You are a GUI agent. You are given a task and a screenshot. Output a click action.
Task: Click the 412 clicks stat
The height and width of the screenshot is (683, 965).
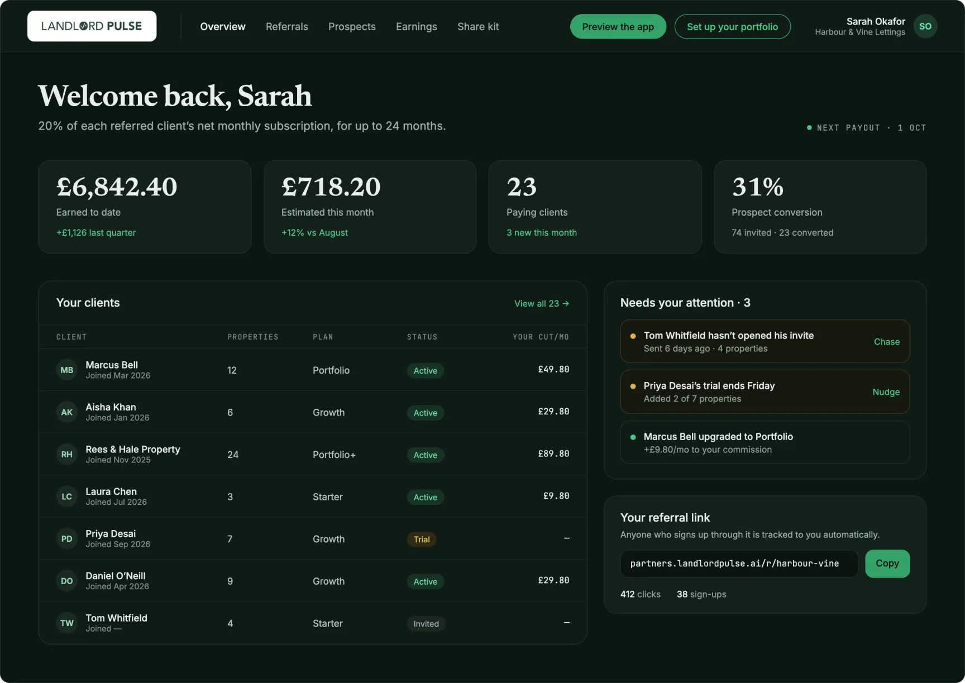point(641,594)
